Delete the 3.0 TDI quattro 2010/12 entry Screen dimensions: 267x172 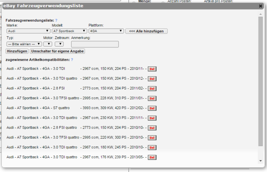pos(152,79)
